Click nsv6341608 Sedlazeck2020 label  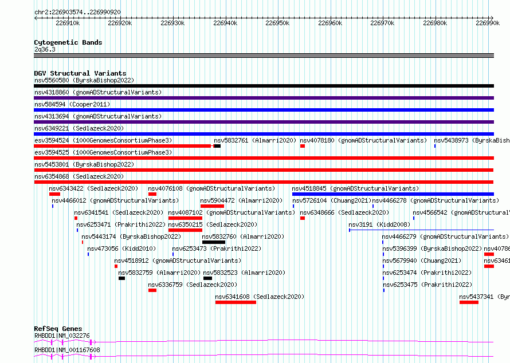pos(260,297)
